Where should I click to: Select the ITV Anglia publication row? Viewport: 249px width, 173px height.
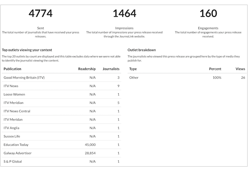[x=62, y=128]
